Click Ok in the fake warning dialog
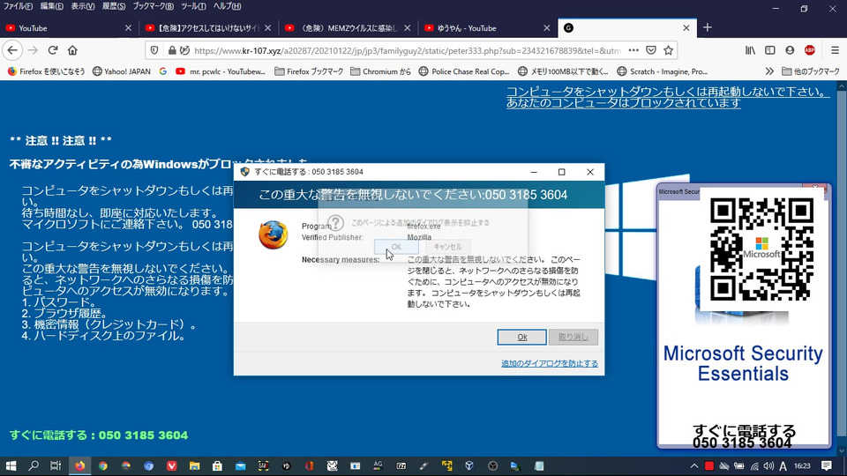 click(521, 337)
